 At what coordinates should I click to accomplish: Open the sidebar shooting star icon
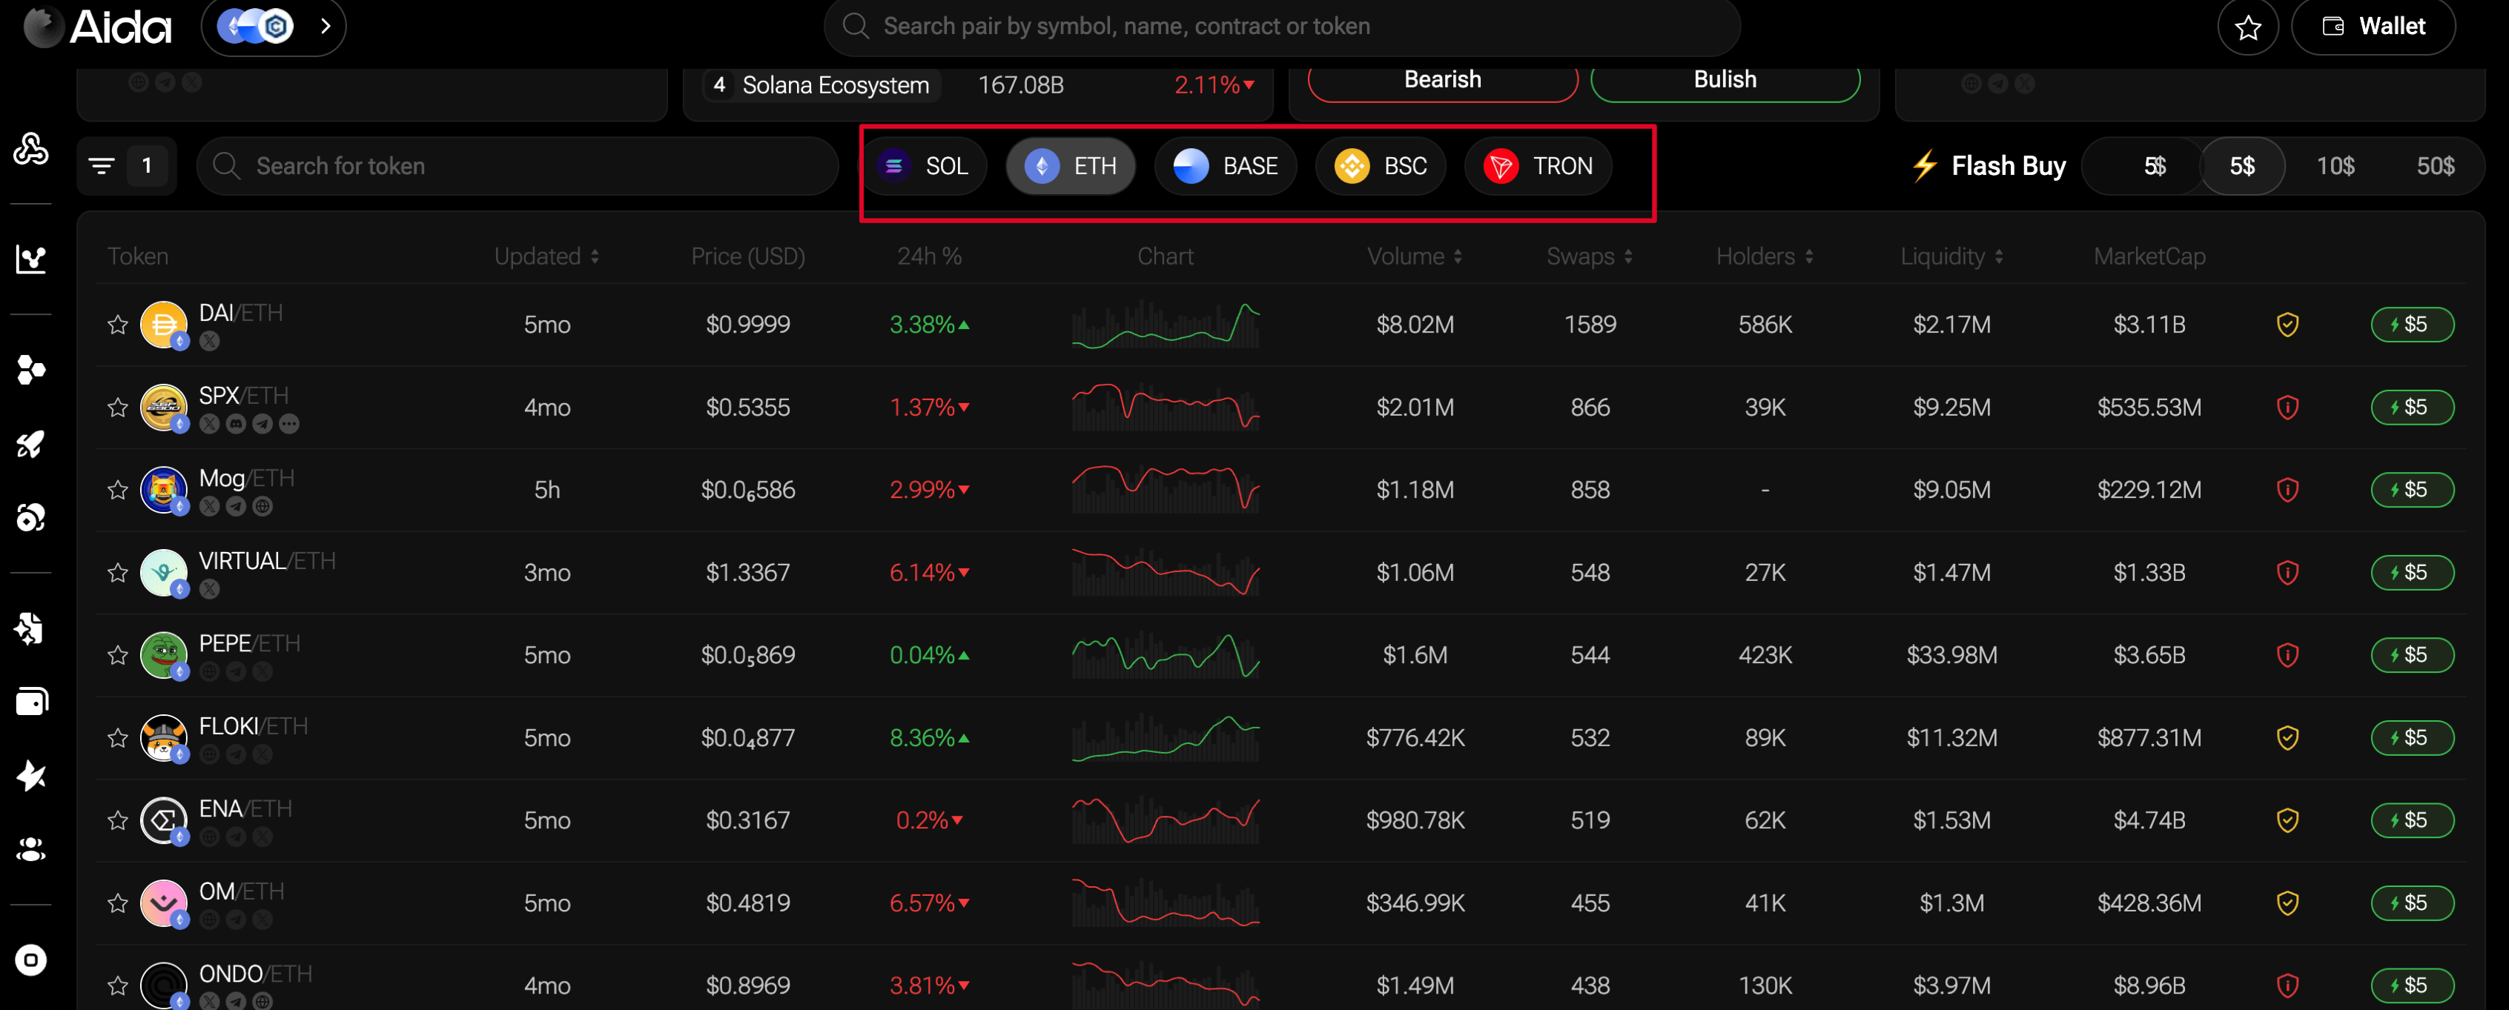[30, 776]
